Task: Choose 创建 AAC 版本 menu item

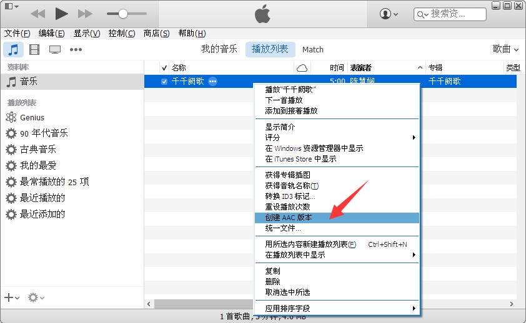Action: coord(337,218)
